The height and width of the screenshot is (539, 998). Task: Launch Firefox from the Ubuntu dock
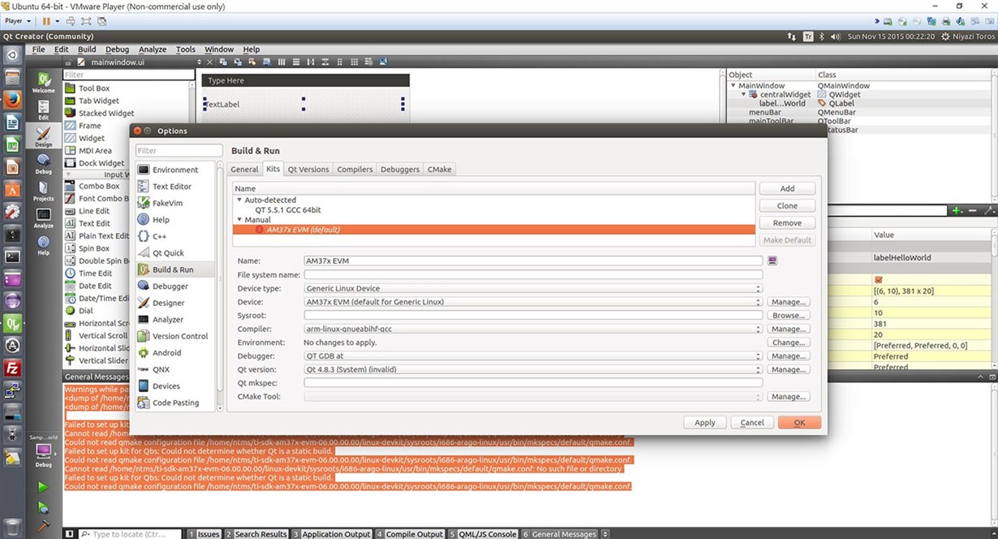coord(12,100)
